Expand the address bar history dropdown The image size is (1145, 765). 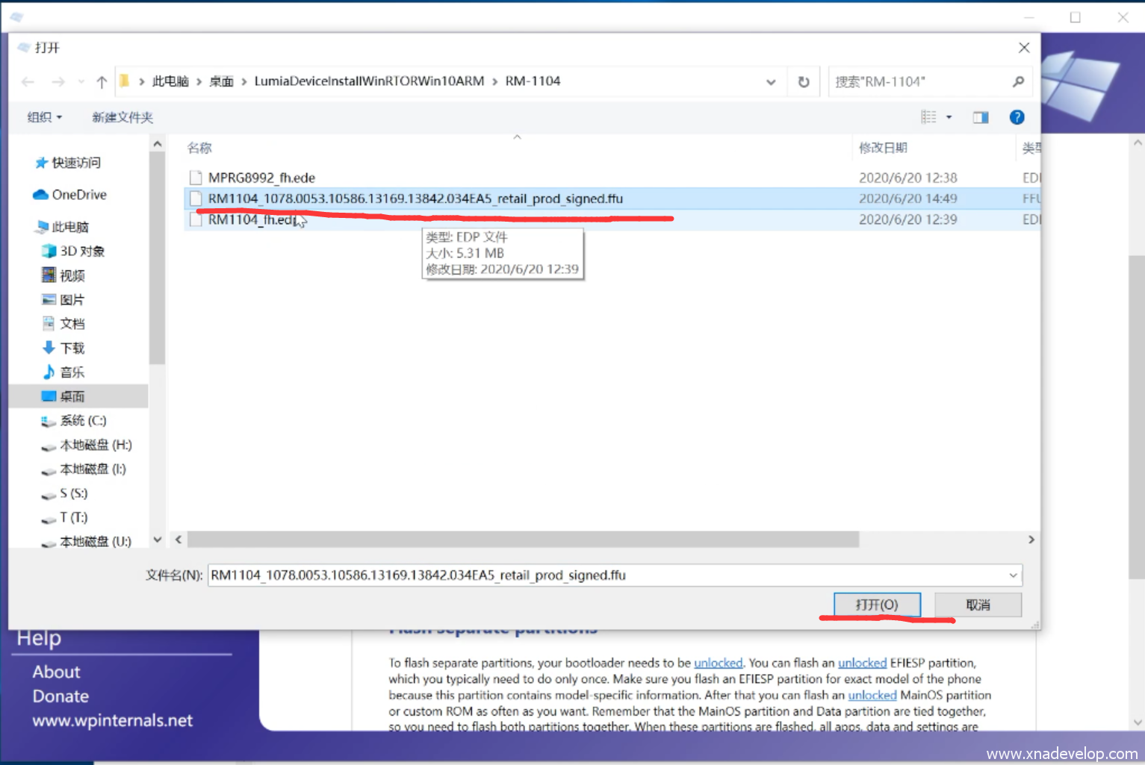771,82
